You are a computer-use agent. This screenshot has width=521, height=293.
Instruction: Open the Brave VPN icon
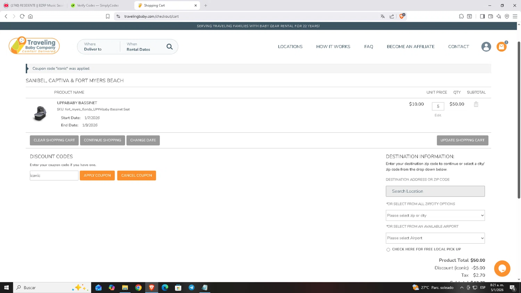(x=507, y=16)
